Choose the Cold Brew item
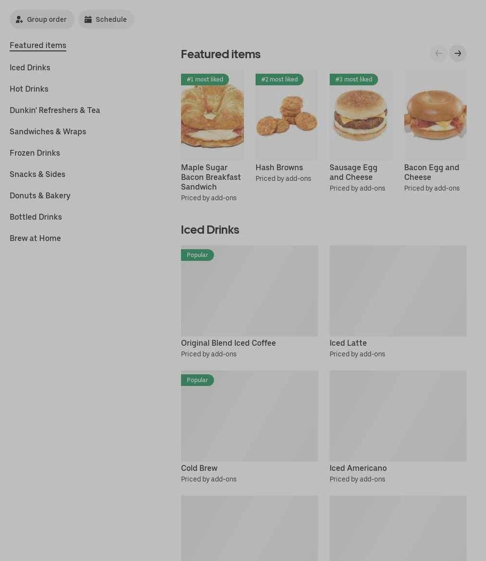486x561 pixels. [250, 427]
